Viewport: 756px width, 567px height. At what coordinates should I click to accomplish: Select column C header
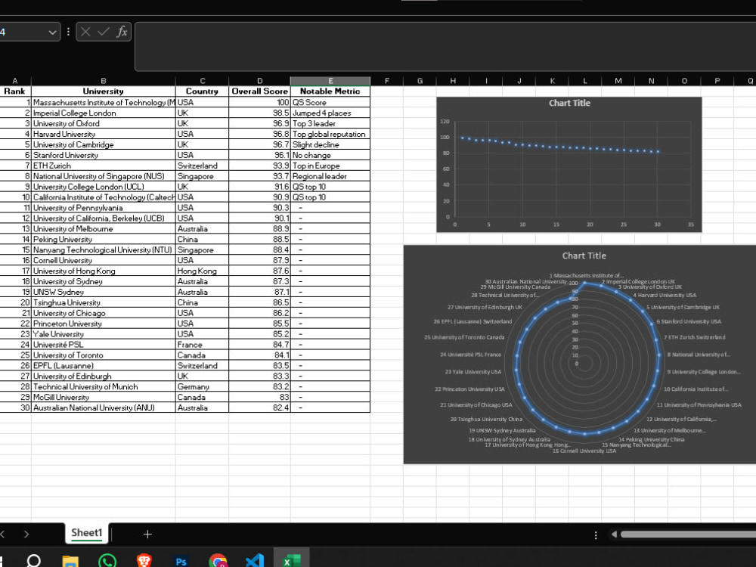[202, 81]
